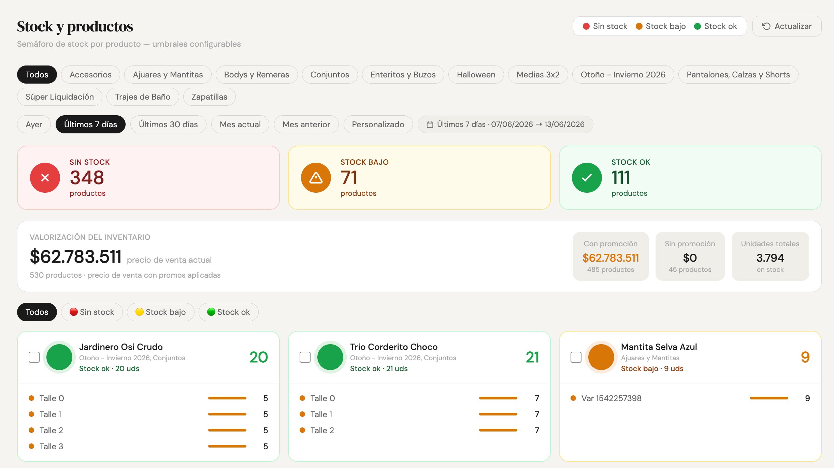Filter by Enteritos y Buzos category
Screen dimensions: 834x468
click(403, 74)
